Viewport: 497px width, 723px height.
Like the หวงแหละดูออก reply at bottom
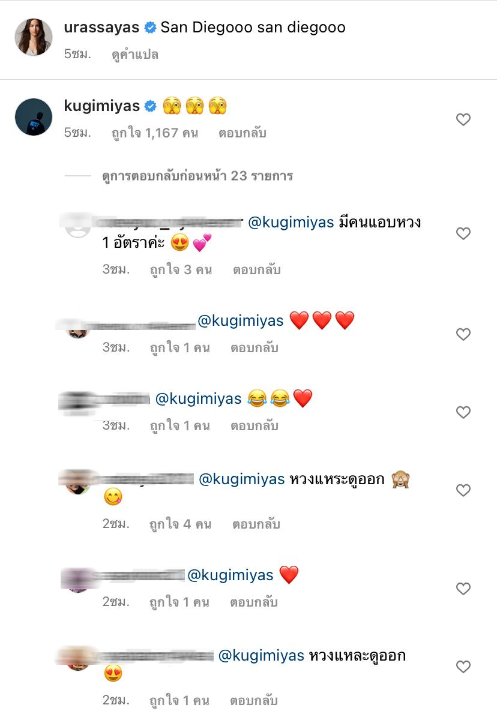click(x=463, y=667)
